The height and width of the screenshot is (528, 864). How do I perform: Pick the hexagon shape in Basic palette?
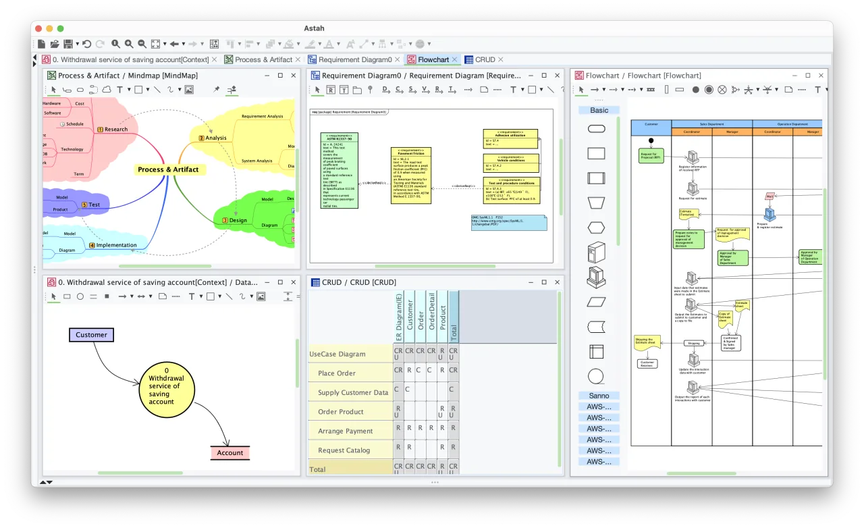pyautogui.click(x=597, y=227)
